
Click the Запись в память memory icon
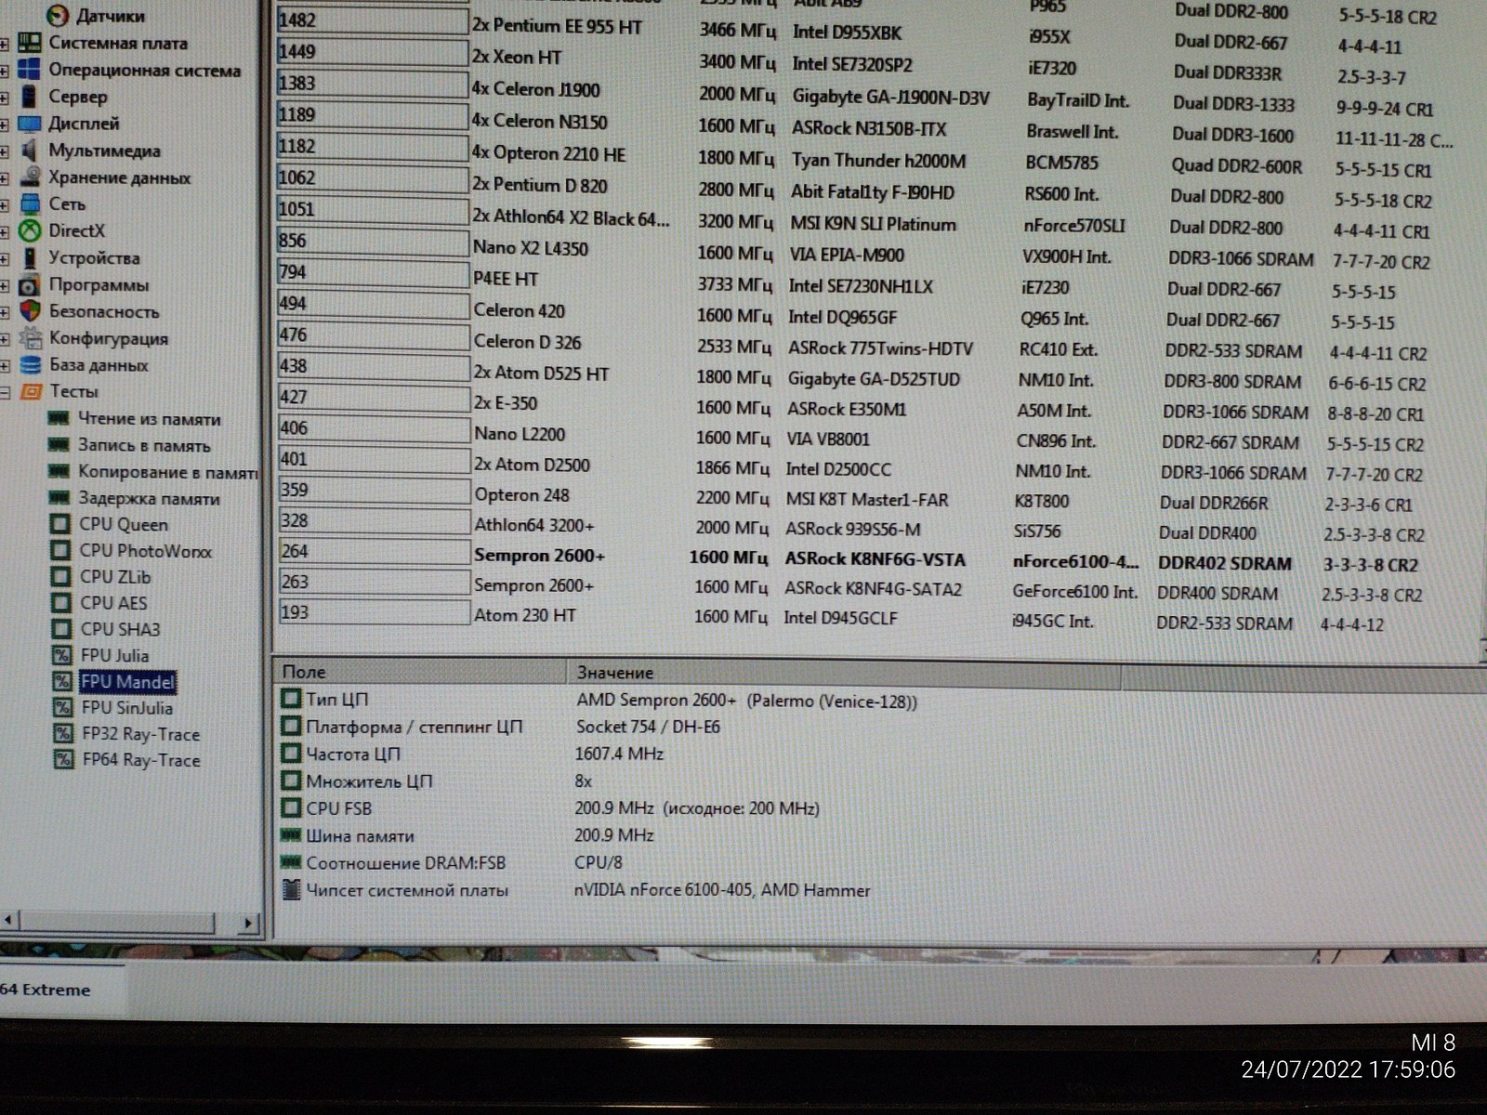tap(59, 445)
